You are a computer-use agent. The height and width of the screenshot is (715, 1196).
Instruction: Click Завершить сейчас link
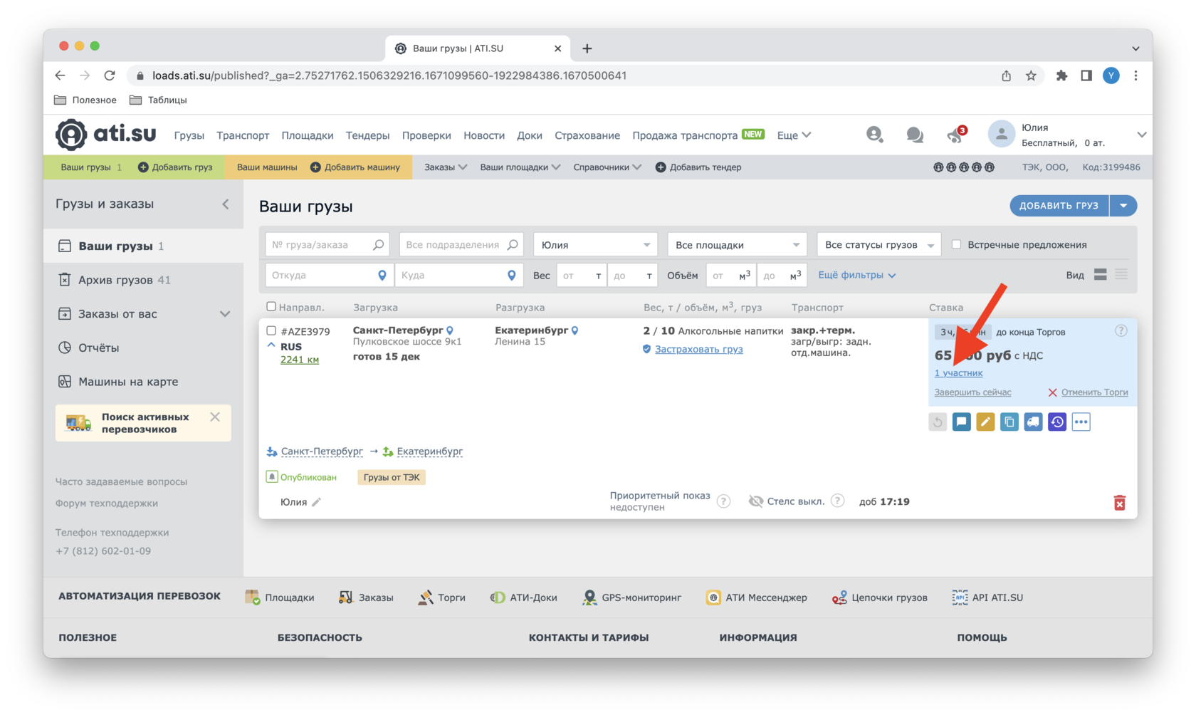point(972,392)
